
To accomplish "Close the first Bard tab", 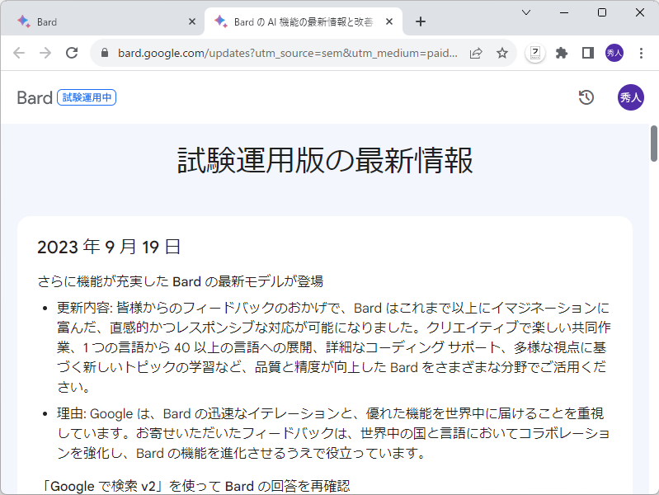I will coord(192,22).
